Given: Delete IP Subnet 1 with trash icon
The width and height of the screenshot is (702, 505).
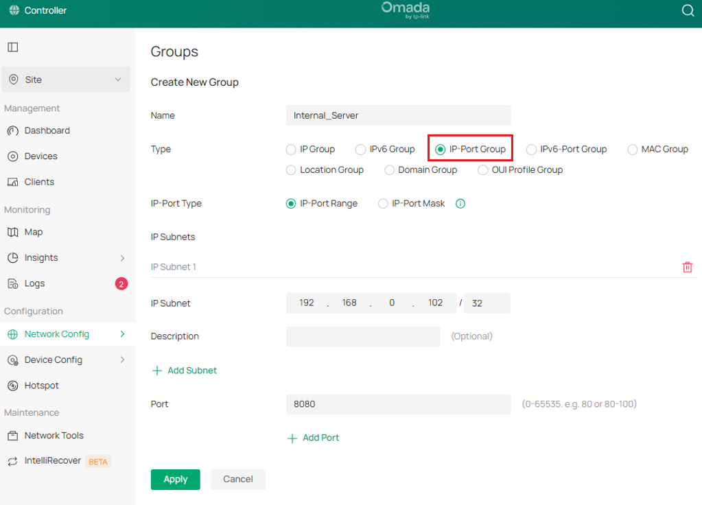Looking at the screenshot, I should [687, 268].
